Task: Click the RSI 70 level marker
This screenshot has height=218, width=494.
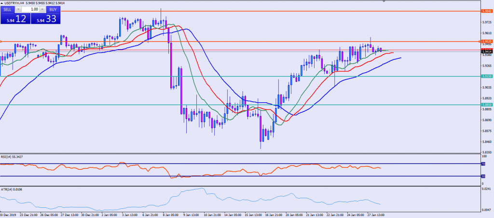Action: pos(483,164)
